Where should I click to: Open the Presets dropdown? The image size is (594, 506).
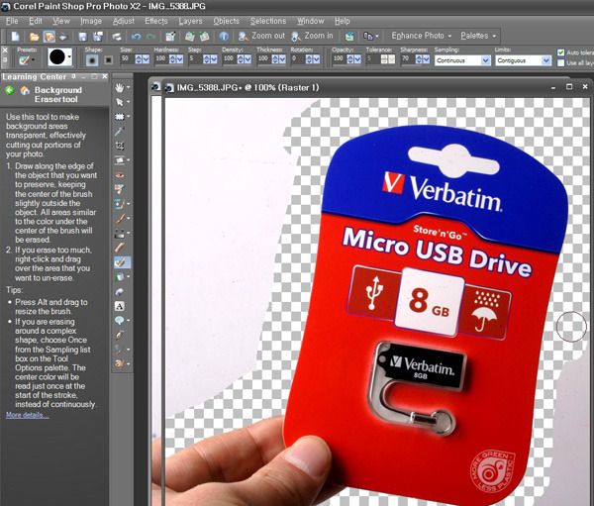click(27, 59)
